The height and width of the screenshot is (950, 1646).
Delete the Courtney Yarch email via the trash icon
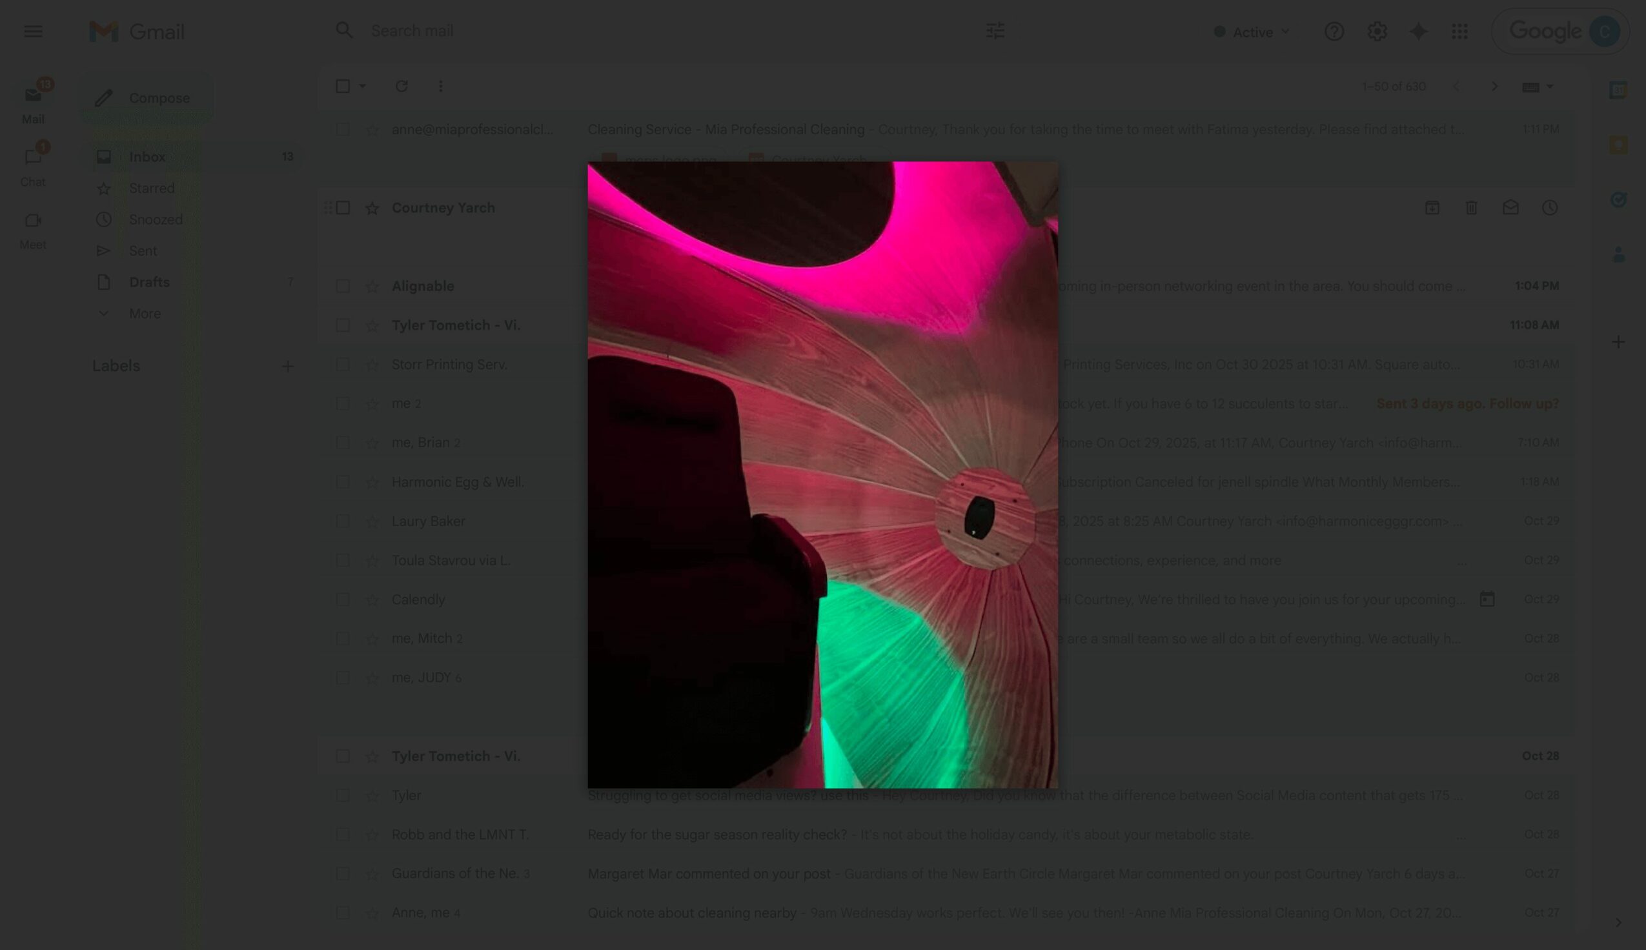(x=1471, y=207)
